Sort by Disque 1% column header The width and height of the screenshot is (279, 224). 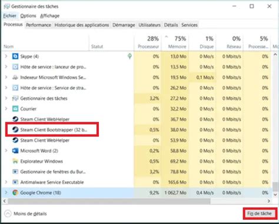click(202, 42)
